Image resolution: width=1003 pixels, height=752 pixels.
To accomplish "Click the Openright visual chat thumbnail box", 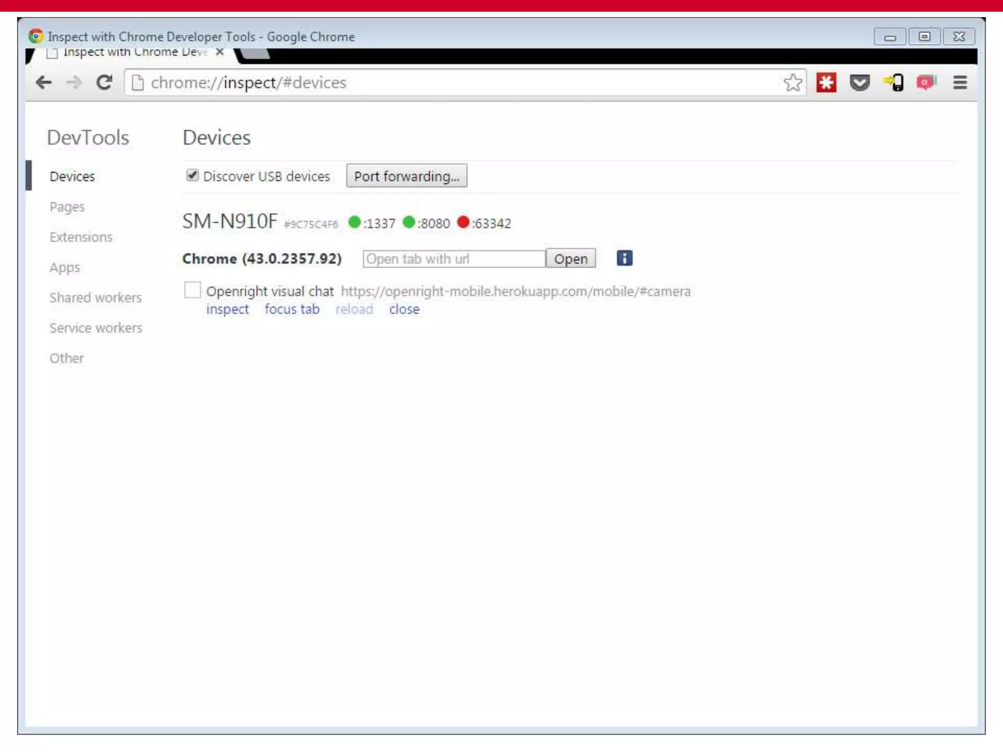I will click(192, 290).
